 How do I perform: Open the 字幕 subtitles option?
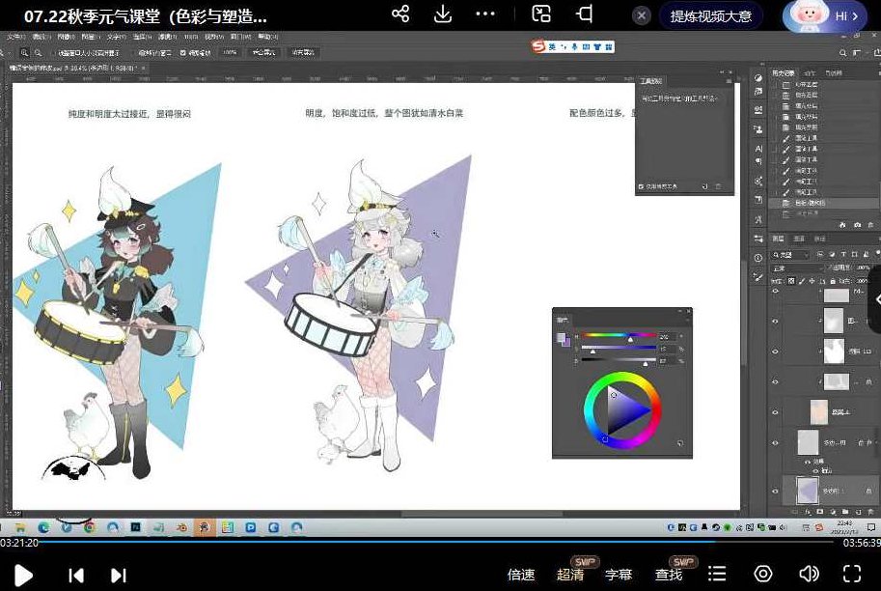click(619, 575)
